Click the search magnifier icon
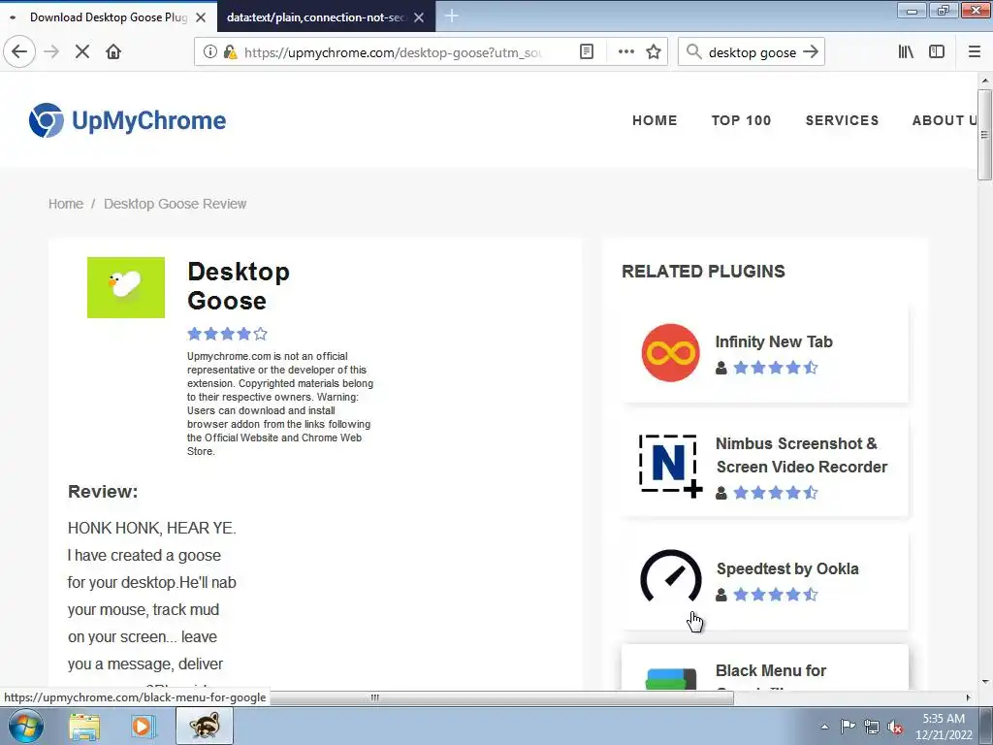The height and width of the screenshot is (745, 993). (694, 52)
